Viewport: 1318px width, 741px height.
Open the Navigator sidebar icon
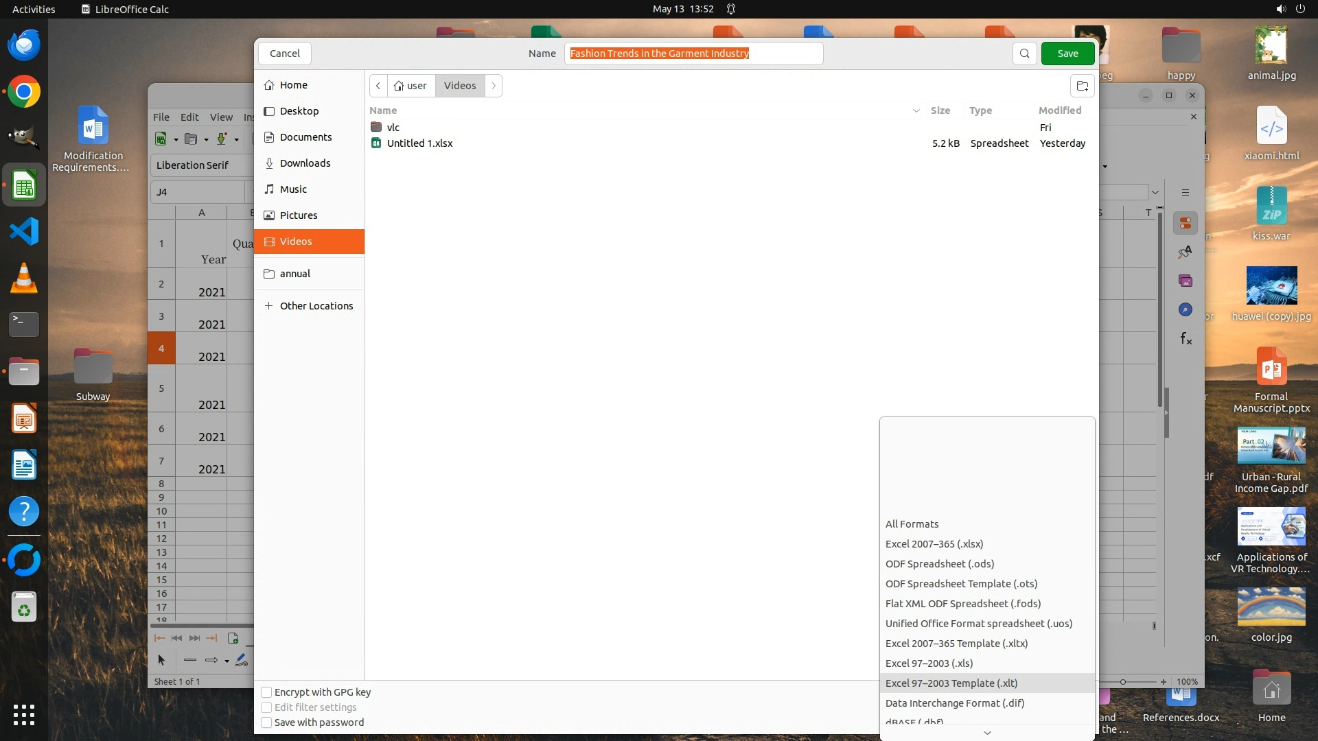1186,309
